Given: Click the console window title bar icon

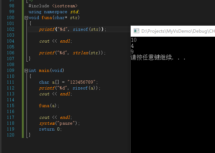Looking at the screenshot, I should [x=136, y=31].
